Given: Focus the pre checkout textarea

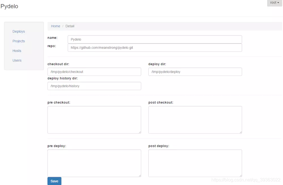Looking at the screenshot, I should pyautogui.click(x=94, y=120).
